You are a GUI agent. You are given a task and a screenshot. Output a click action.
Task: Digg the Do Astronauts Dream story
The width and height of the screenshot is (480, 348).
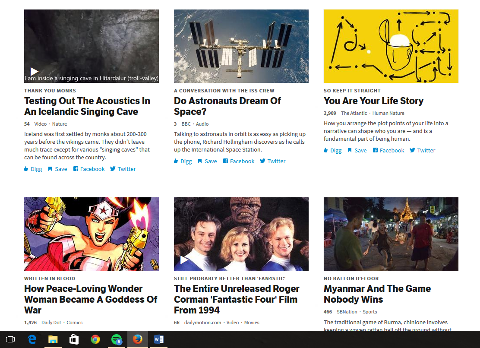[183, 161]
